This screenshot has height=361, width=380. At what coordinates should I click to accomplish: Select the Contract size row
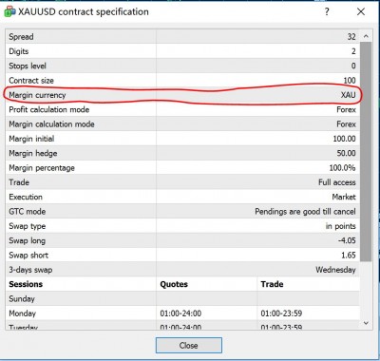[182, 81]
